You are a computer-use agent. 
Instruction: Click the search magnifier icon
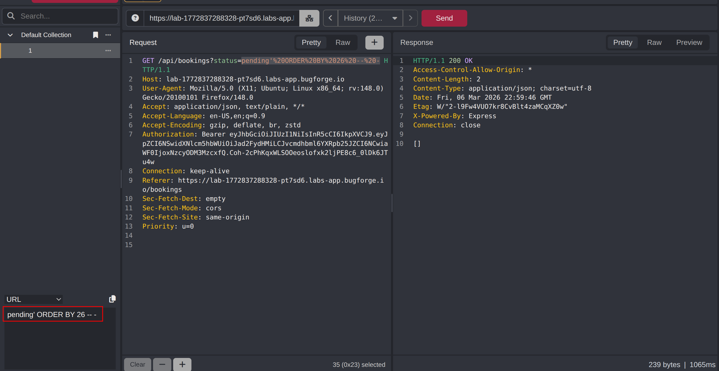click(x=11, y=16)
